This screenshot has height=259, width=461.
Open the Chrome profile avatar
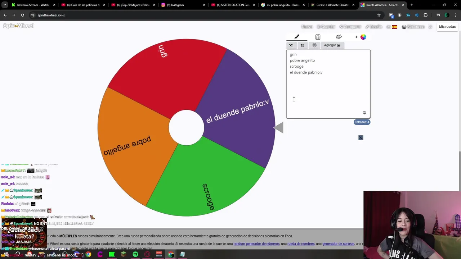point(447,15)
